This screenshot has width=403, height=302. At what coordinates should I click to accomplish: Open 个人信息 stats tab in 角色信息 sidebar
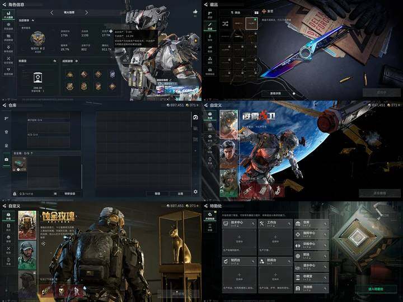pos(8,15)
